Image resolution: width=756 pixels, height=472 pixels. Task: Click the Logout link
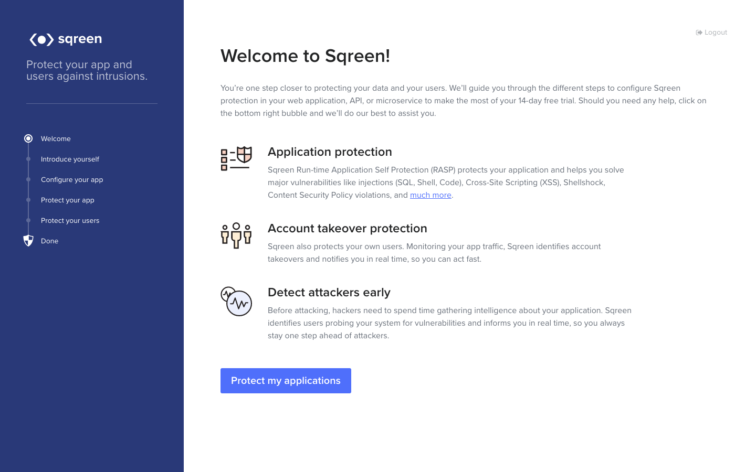tap(716, 33)
